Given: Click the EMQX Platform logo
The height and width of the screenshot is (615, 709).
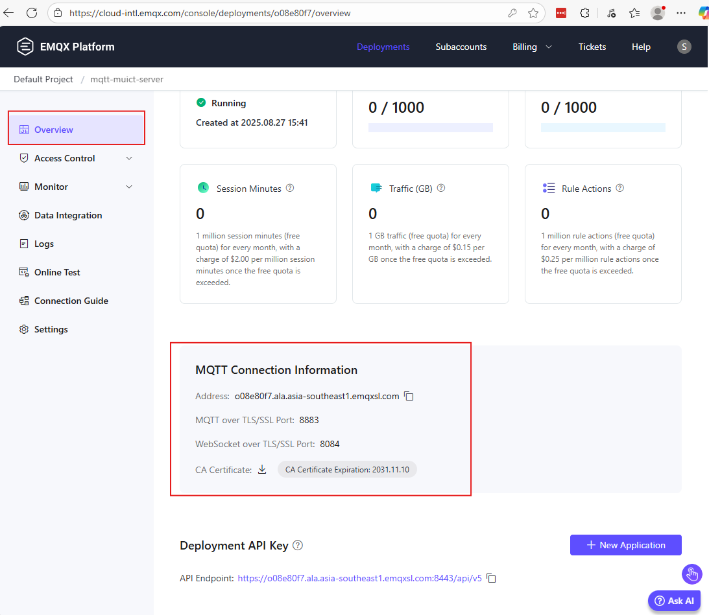Looking at the screenshot, I should tap(65, 47).
